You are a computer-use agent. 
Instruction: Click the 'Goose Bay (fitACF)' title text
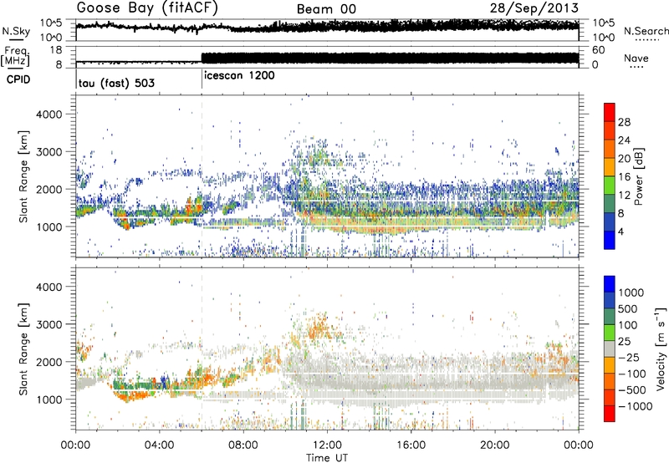[x=147, y=8]
